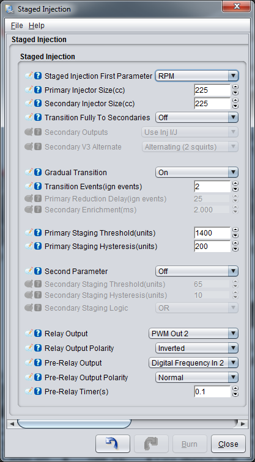Click help icon beside Primary Injector Size
255x462 pixels.
pos(37,90)
